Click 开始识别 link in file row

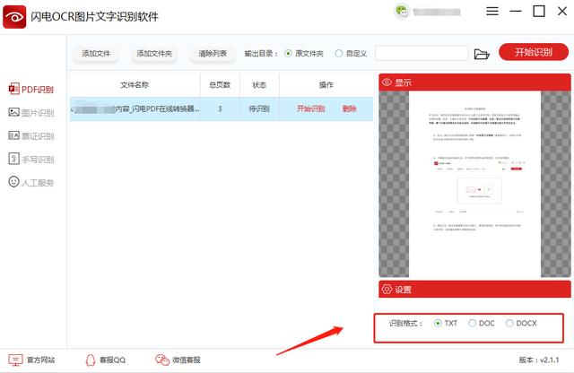coord(310,108)
